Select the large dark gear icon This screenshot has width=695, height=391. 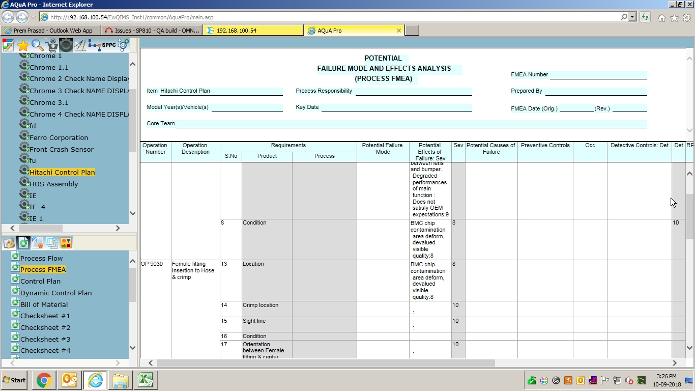[x=66, y=45]
